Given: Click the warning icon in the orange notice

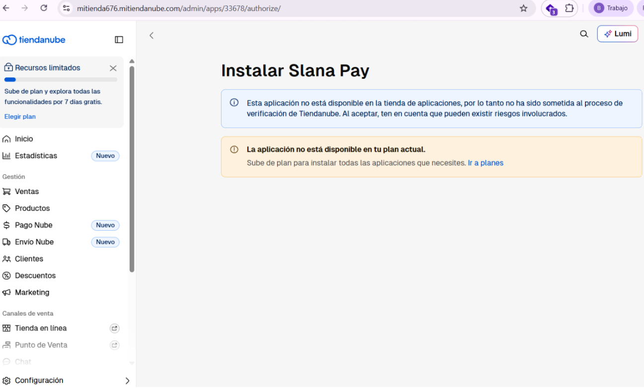Looking at the screenshot, I should point(234,149).
